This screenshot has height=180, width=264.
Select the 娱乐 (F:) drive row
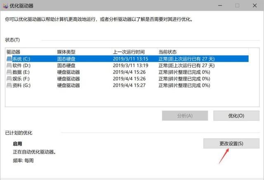[x=127, y=79]
